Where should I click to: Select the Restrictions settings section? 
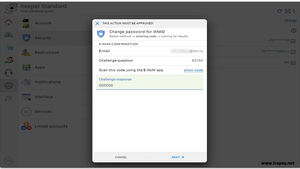tap(46, 53)
